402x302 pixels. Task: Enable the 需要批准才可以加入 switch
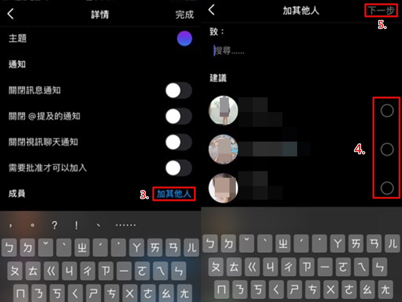click(179, 168)
